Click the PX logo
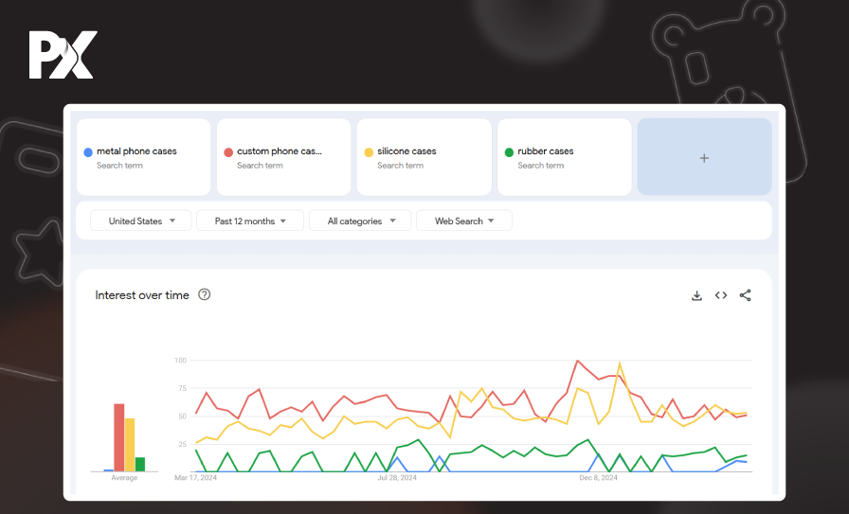The width and height of the screenshot is (849, 514). pos(61,56)
